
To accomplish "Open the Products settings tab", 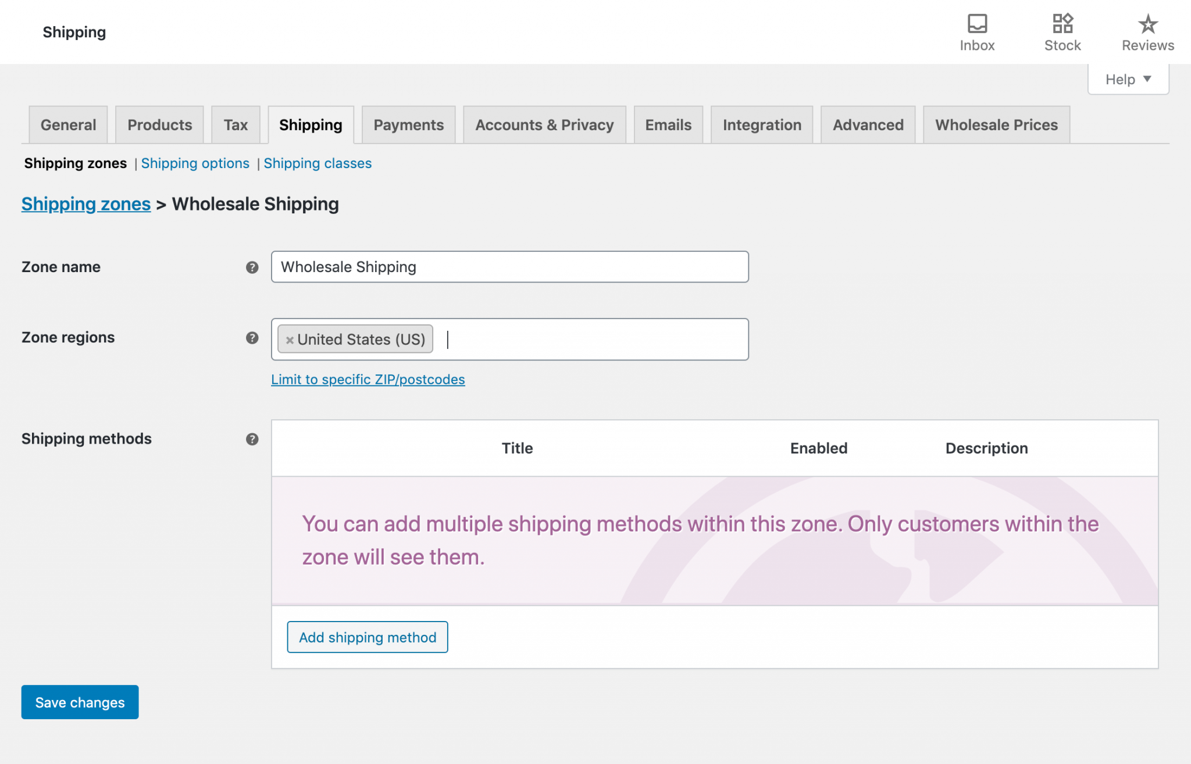I will (x=159, y=125).
